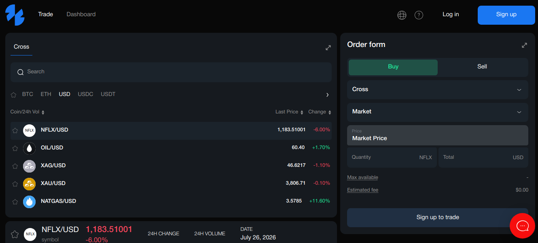Image resolution: width=538 pixels, height=243 pixels.
Task: Open the Trade nav item
Action: pyautogui.click(x=46, y=14)
